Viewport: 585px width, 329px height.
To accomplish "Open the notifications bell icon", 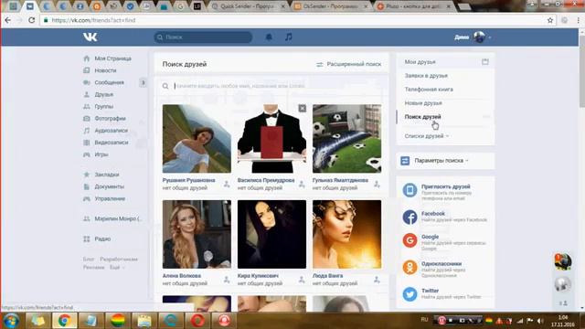I will pos(269,37).
